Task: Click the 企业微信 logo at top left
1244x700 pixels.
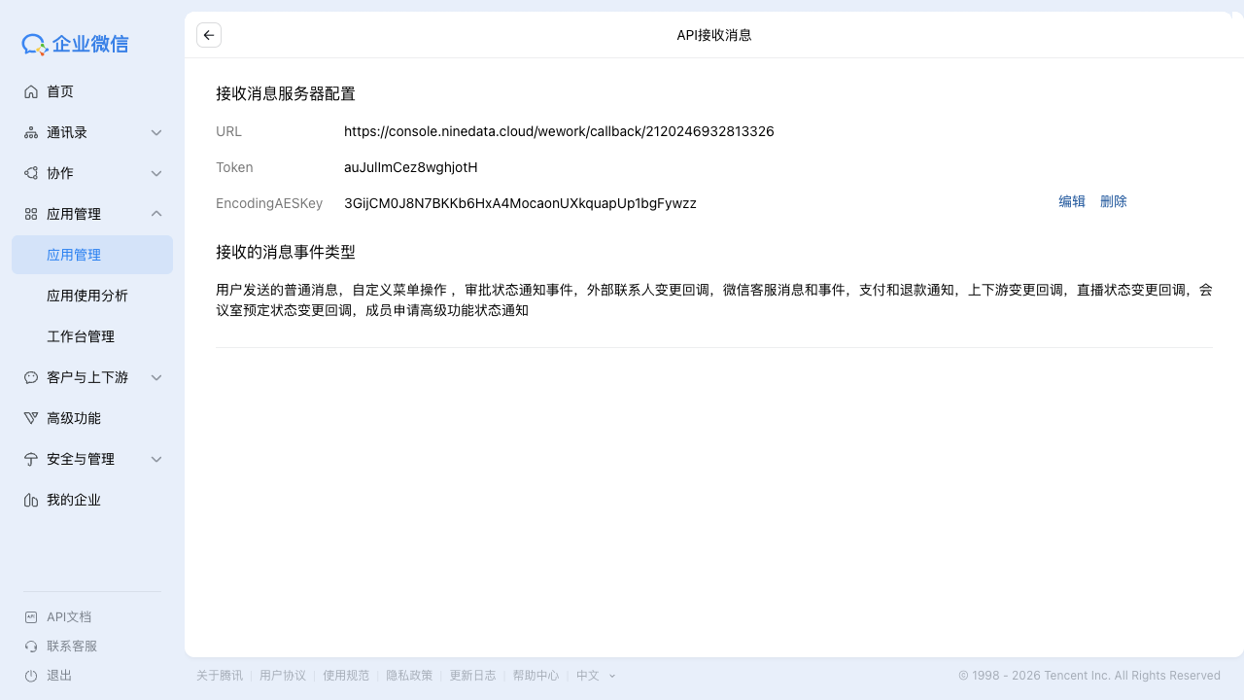Action: coord(75,44)
